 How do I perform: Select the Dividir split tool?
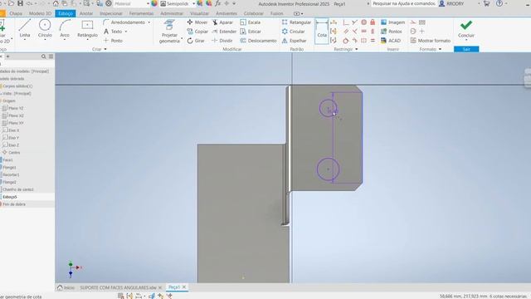[x=222, y=41]
